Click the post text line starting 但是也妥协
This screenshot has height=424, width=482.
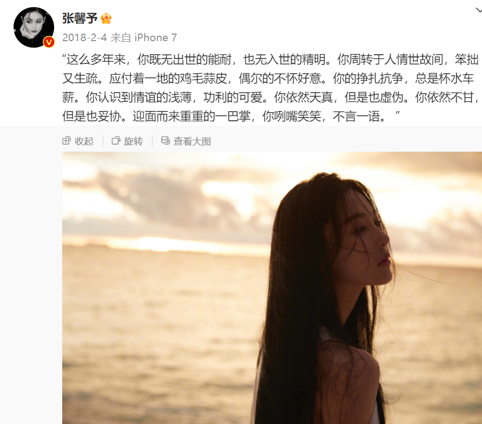coord(231,116)
